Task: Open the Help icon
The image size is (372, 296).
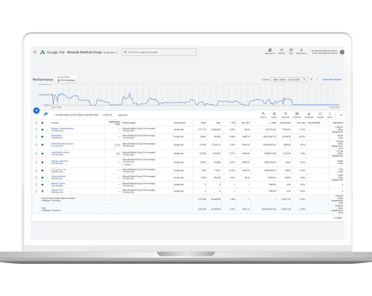Action: tap(291, 51)
